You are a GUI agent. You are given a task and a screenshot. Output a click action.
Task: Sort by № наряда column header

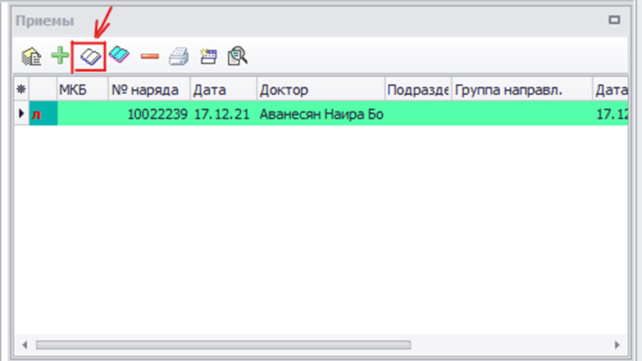point(148,89)
